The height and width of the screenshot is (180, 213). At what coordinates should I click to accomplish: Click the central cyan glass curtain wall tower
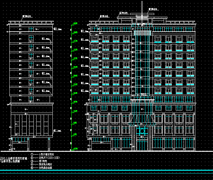point(142,62)
